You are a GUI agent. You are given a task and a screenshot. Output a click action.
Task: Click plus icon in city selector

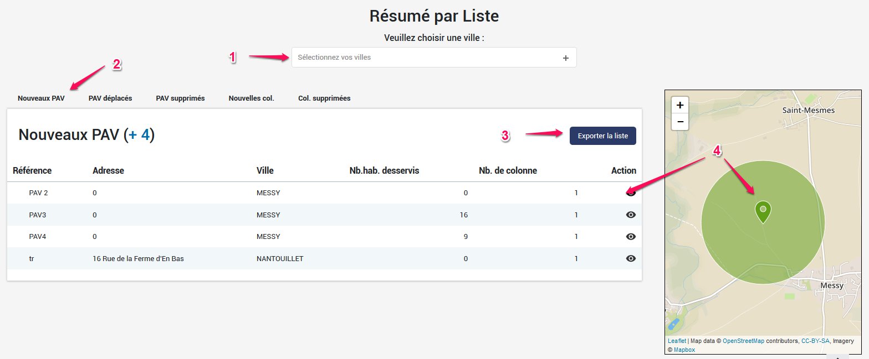pyautogui.click(x=565, y=58)
